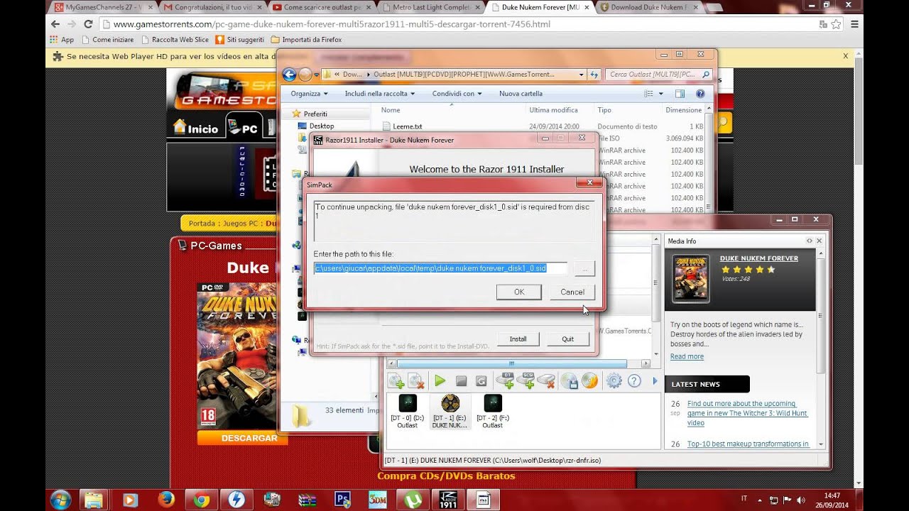Open the Organizza menu in Explorer
The width and height of the screenshot is (909, 511).
point(310,94)
